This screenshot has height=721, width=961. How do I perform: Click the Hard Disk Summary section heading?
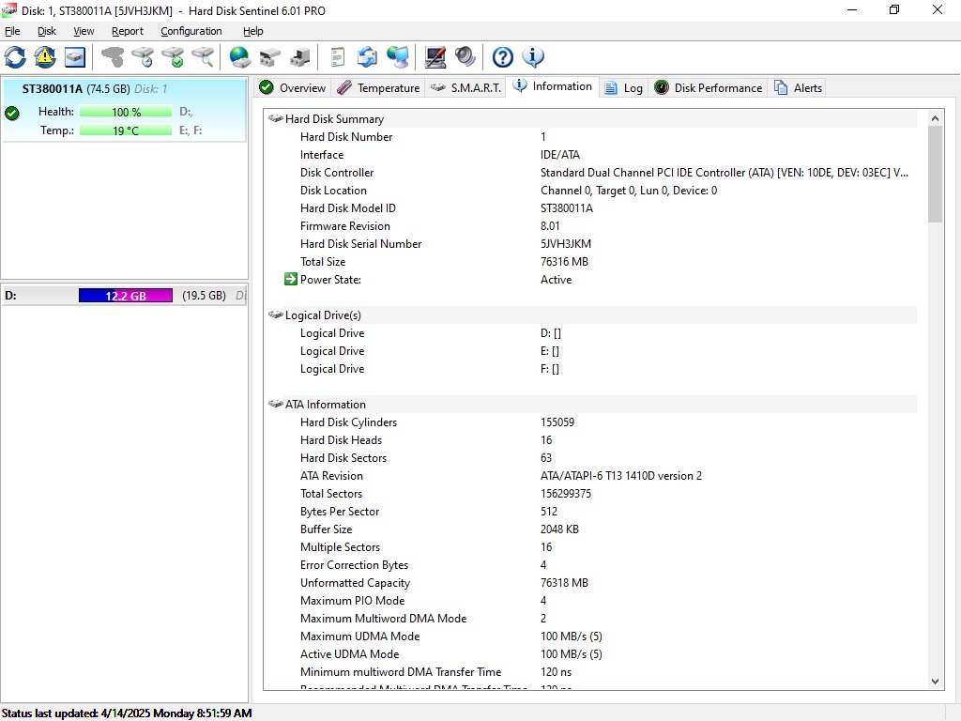pyautogui.click(x=335, y=119)
